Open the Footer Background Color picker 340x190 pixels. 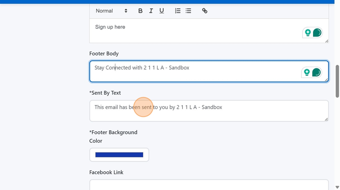point(119,155)
